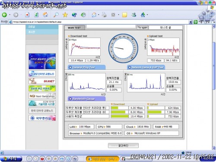The image size is (216, 162).
Task: Click the grey Forward arrow button
Action: pyautogui.click(x=16, y=15)
